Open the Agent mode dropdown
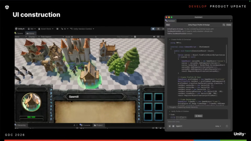Viewport: 251px width, 141px height. (x=179, y=126)
